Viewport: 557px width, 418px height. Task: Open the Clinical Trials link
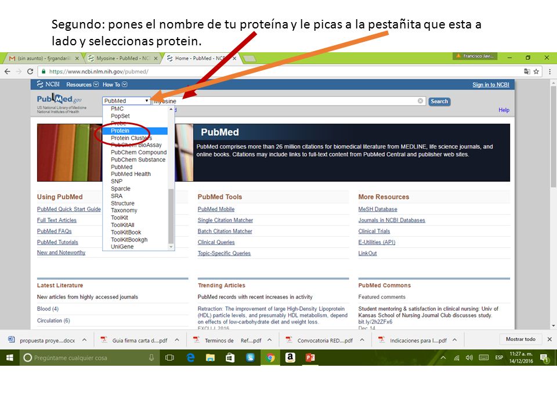[374, 232]
